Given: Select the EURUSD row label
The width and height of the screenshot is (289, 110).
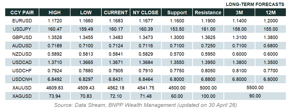Looking at the screenshot, I should pos(22,21).
